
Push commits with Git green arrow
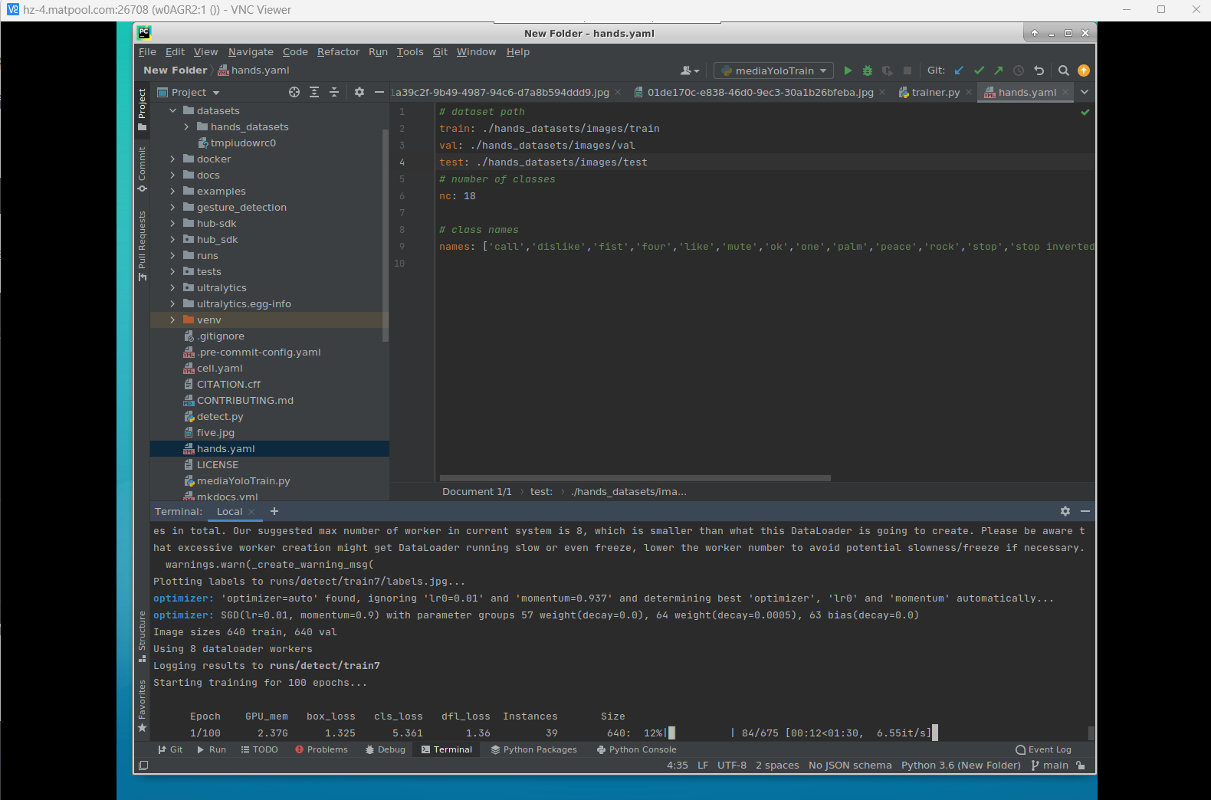tap(999, 70)
